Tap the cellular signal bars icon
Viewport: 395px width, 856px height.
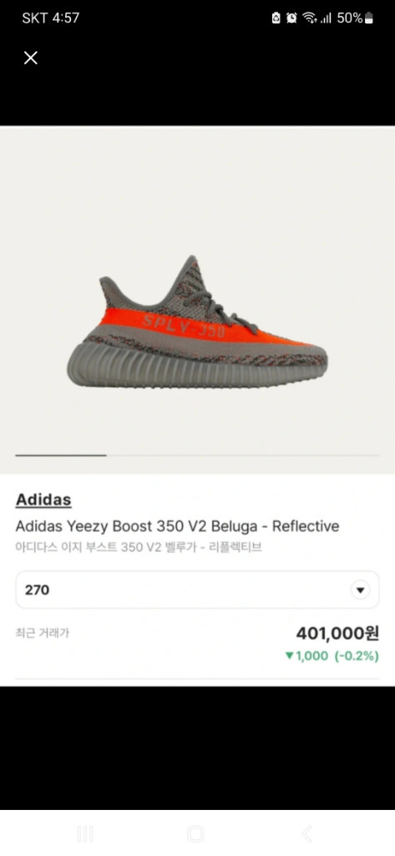[327, 18]
